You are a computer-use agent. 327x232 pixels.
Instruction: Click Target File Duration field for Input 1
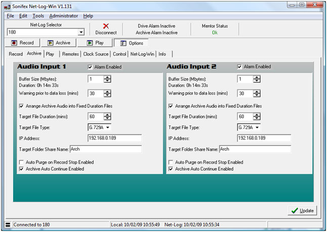[96, 117]
